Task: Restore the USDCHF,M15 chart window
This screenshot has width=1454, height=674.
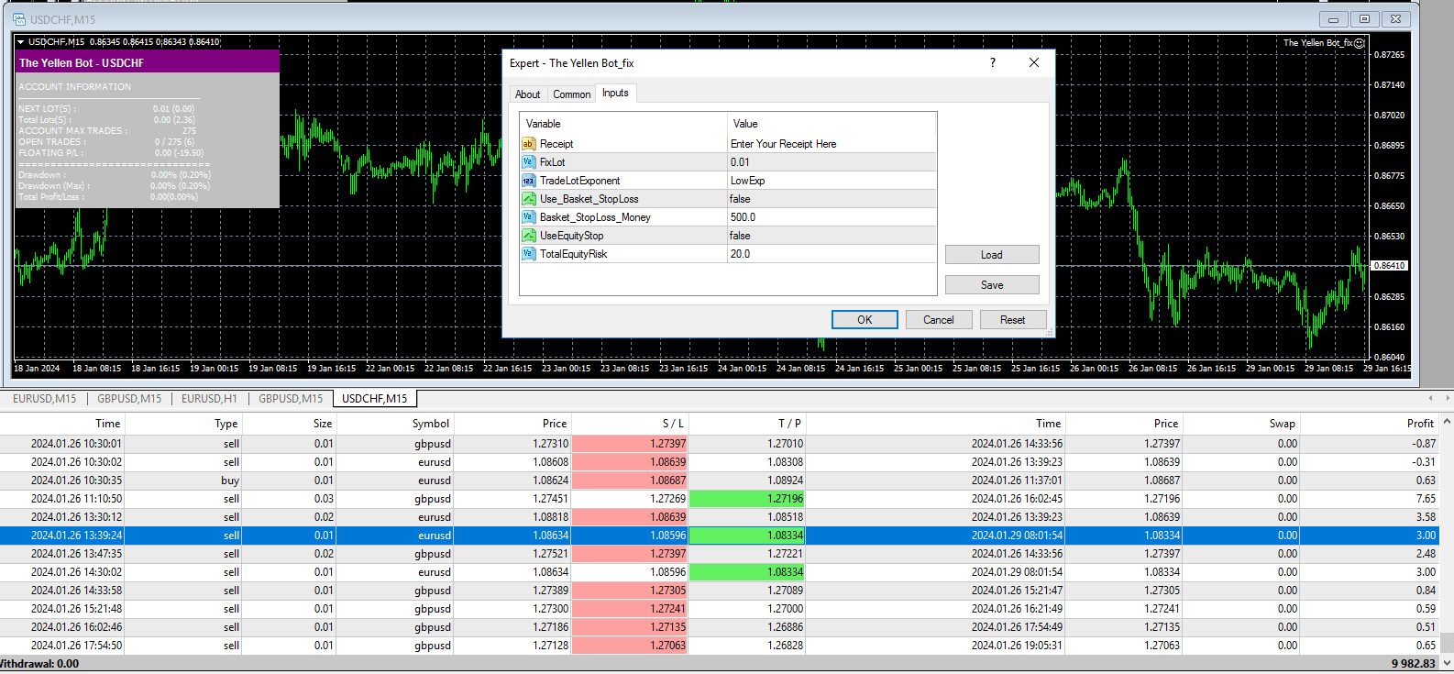Action: tap(1364, 19)
